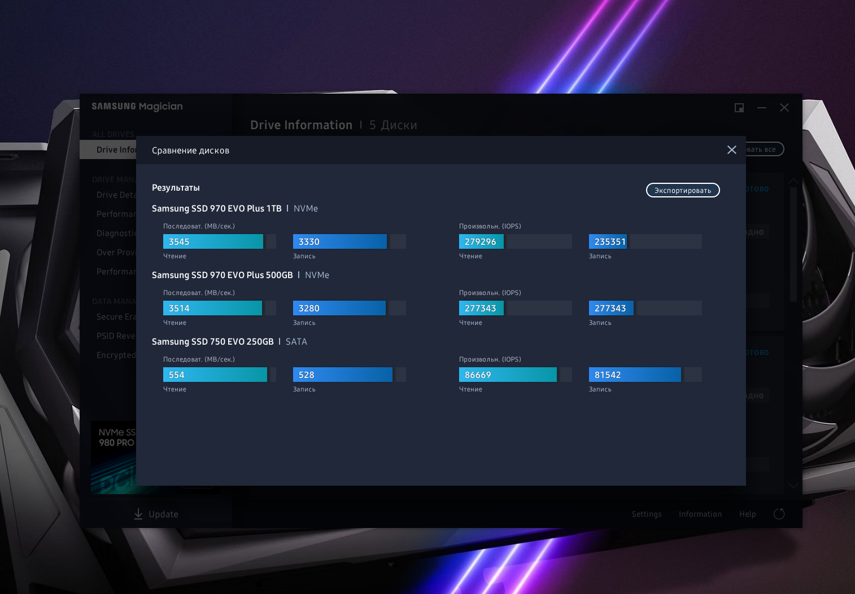The image size is (855, 594).
Task: Open Help in the bottom bar
Action: 748,514
